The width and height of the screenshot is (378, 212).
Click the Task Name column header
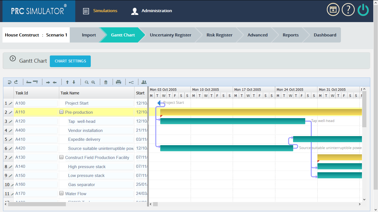pos(97,93)
